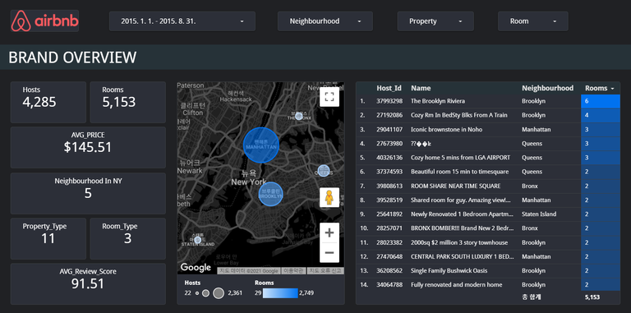Click the Airbnb logo

[x=44, y=21]
